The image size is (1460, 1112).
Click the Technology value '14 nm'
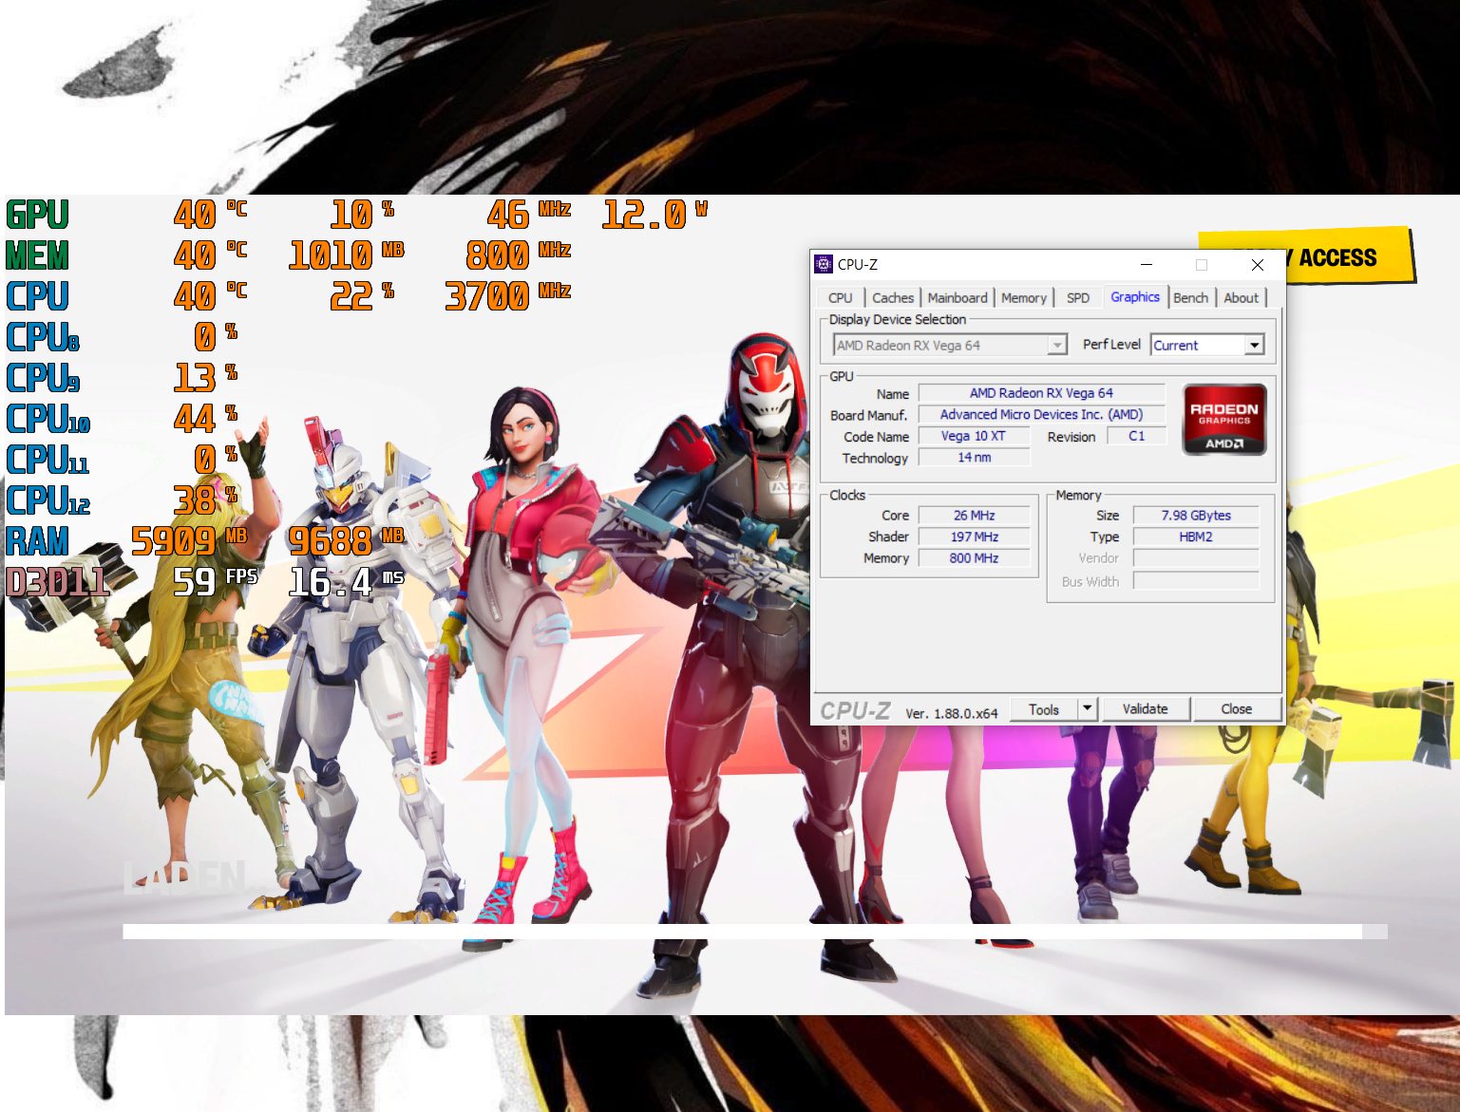pos(974,458)
